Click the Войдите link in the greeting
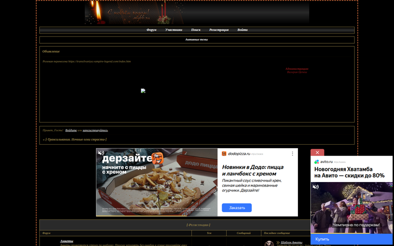 71,130
